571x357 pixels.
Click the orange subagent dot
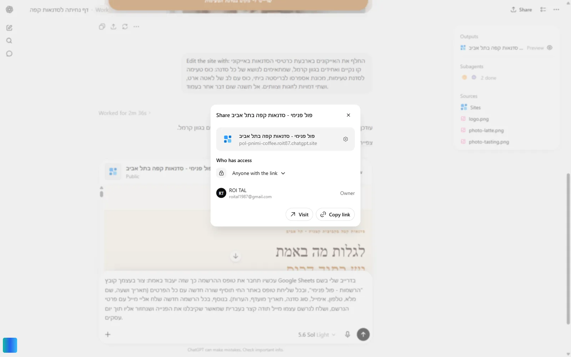[x=464, y=77]
